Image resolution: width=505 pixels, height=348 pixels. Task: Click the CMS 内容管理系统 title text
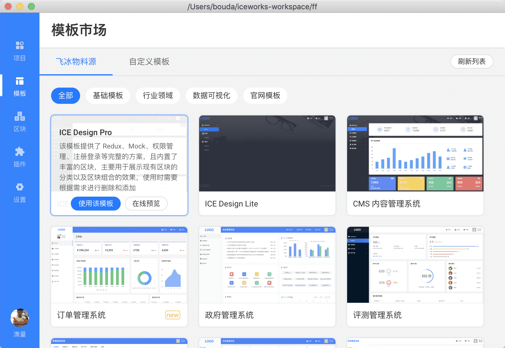pyautogui.click(x=387, y=204)
